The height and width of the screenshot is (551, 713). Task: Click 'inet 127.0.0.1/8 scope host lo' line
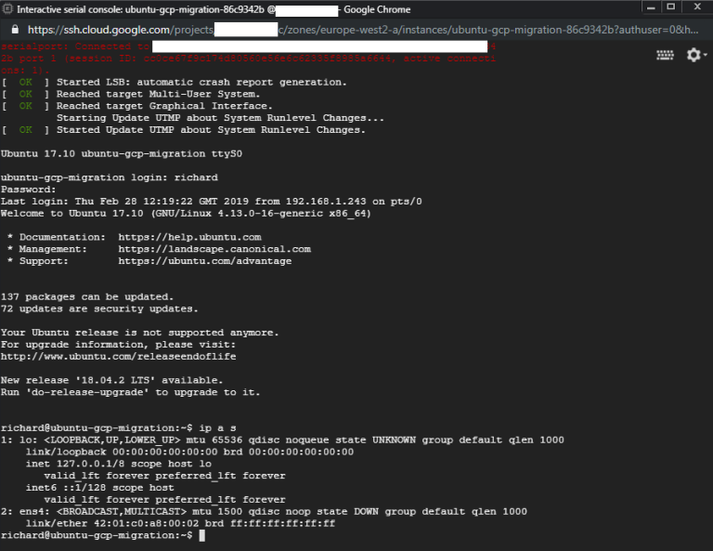click(118, 464)
